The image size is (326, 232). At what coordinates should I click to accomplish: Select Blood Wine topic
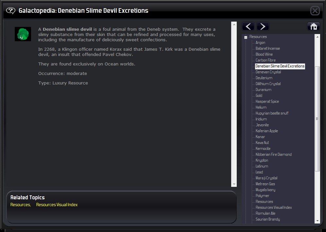point(264,54)
